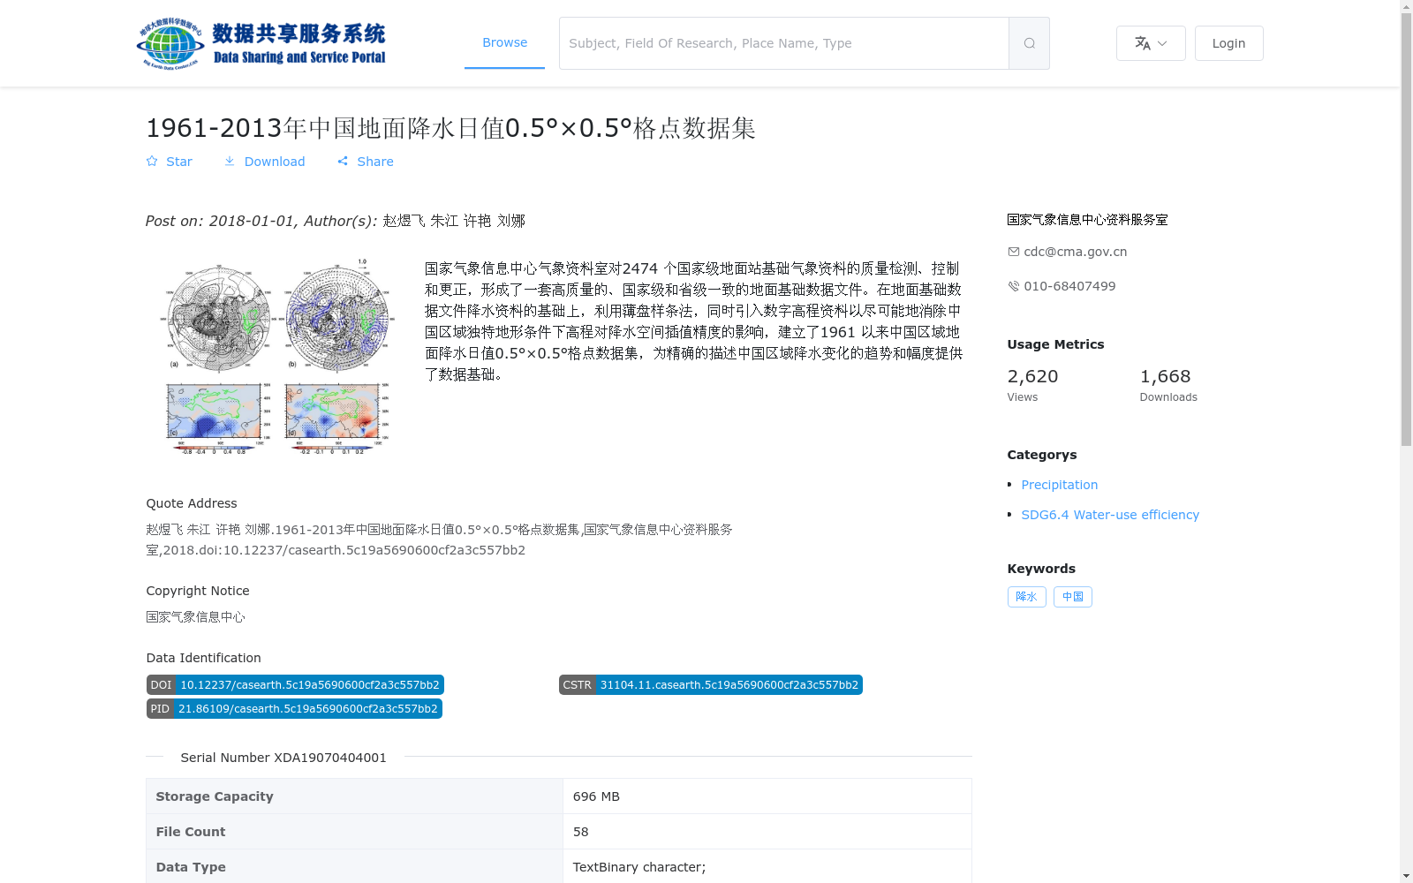The height and width of the screenshot is (883, 1413).
Task: Open the Precipitation category link
Action: click(1060, 485)
